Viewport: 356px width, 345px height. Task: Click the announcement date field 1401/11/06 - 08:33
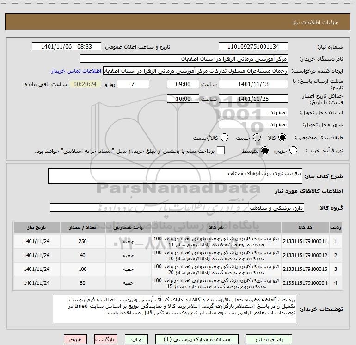click(67, 47)
